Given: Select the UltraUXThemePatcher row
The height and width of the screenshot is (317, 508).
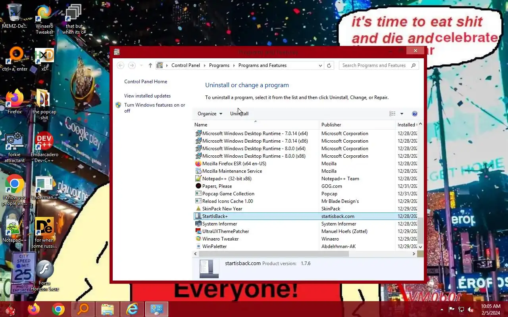Looking at the screenshot, I should point(305,231).
